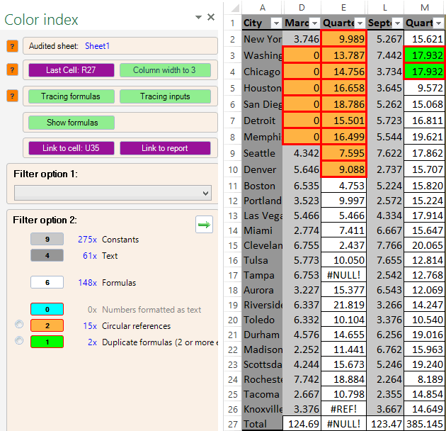Viewport: 446px width, 431px height.
Task: Click the Tracing formulas button
Action: (x=71, y=96)
